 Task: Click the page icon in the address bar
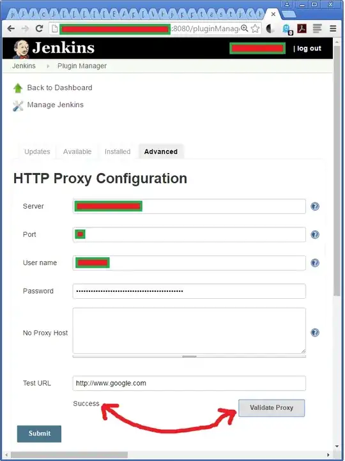click(x=54, y=29)
